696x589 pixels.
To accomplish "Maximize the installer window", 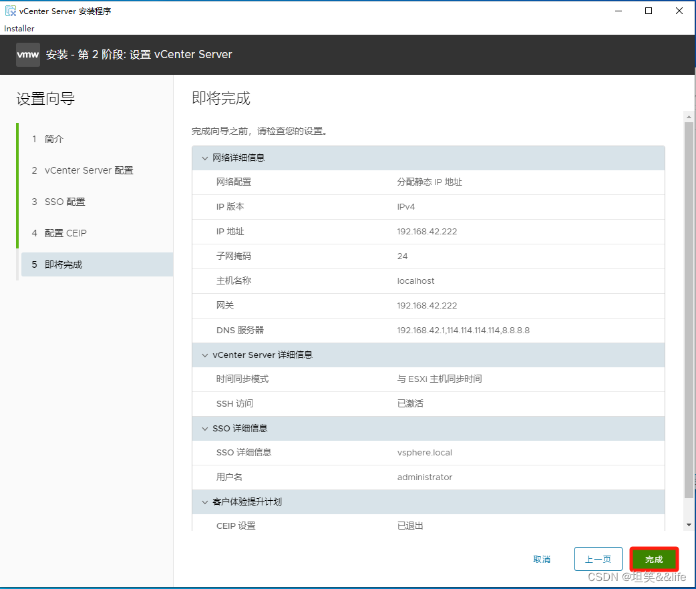I will point(649,11).
